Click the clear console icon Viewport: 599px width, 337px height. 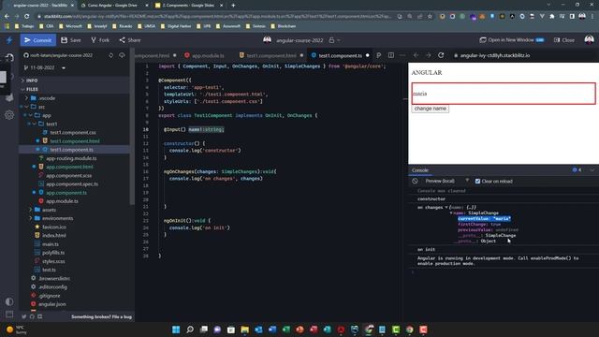pyautogui.click(x=415, y=181)
